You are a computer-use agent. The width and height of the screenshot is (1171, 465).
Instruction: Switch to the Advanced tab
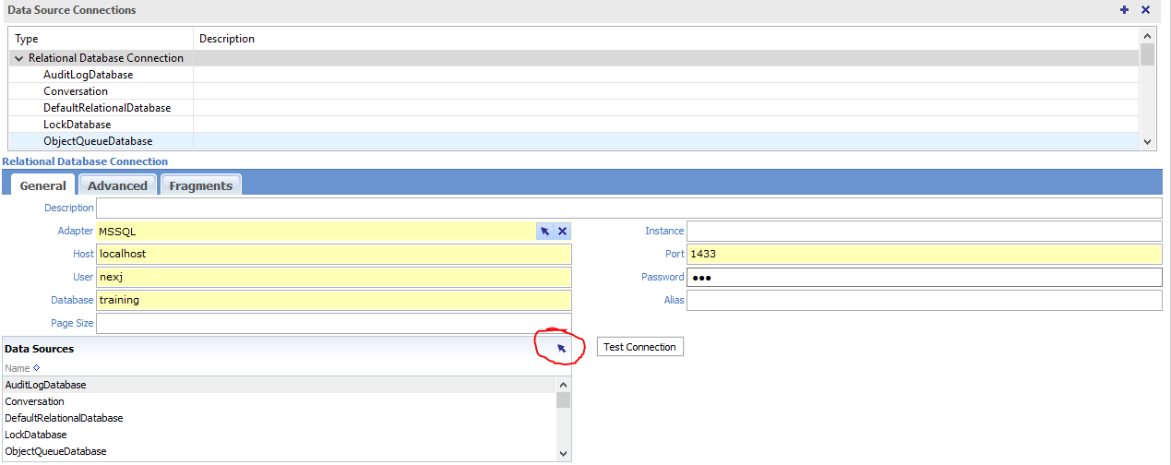[117, 185]
